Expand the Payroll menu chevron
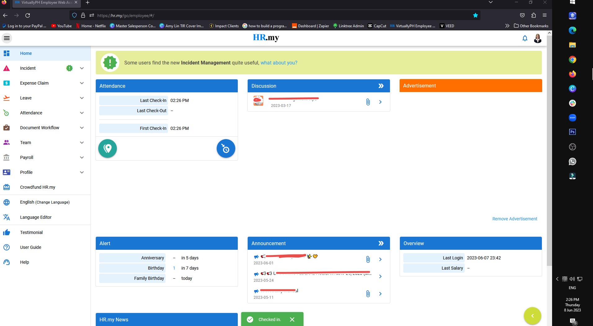 pos(82,157)
